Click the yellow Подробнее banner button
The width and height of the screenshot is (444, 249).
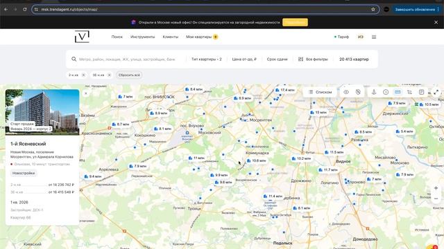point(295,22)
